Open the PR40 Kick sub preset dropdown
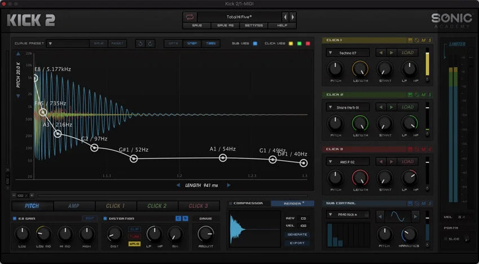Screen dimensions: 479x264 348,215
